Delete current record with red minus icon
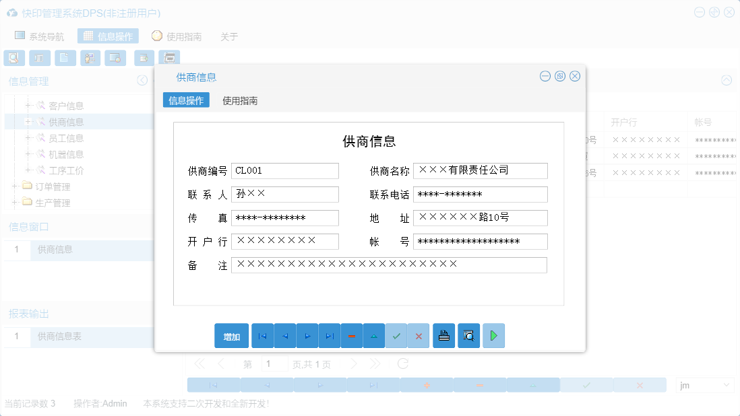The image size is (740, 416). 351,335
